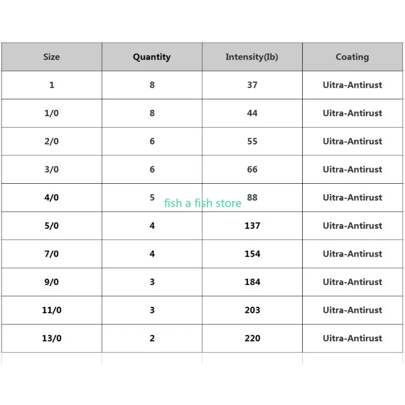405x405 pixels.
Task: Select the intensity value 203
Action: click(252, 310)
